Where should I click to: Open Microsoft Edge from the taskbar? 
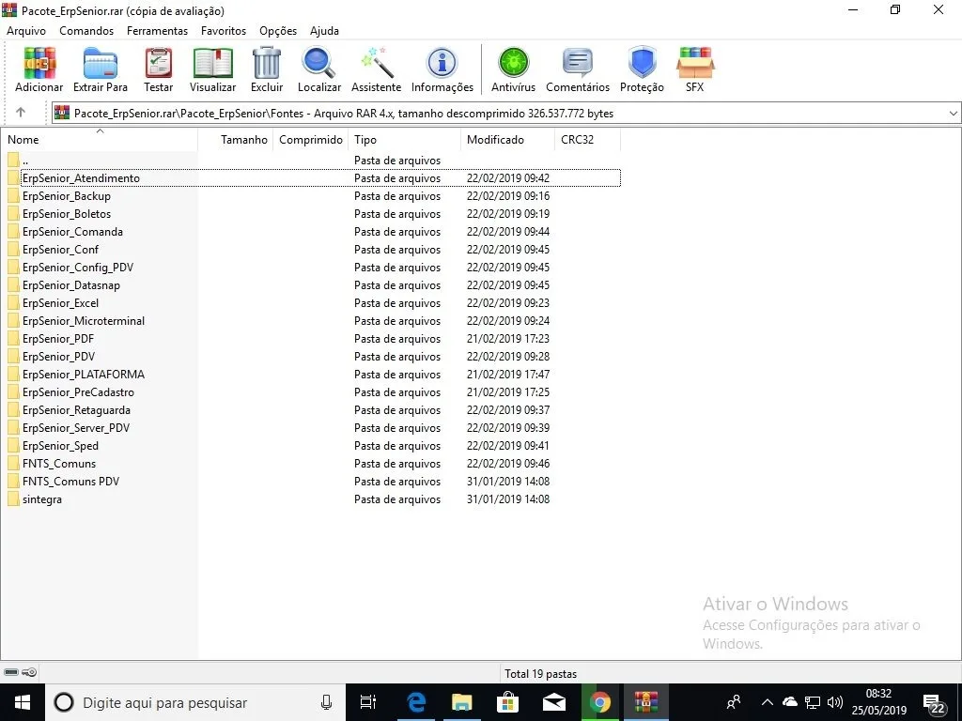coord(416,702)
